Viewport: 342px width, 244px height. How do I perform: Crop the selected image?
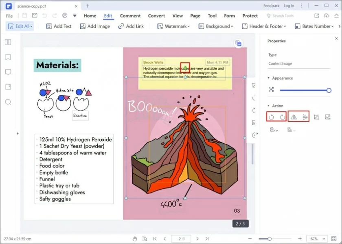tap(317, 117)
